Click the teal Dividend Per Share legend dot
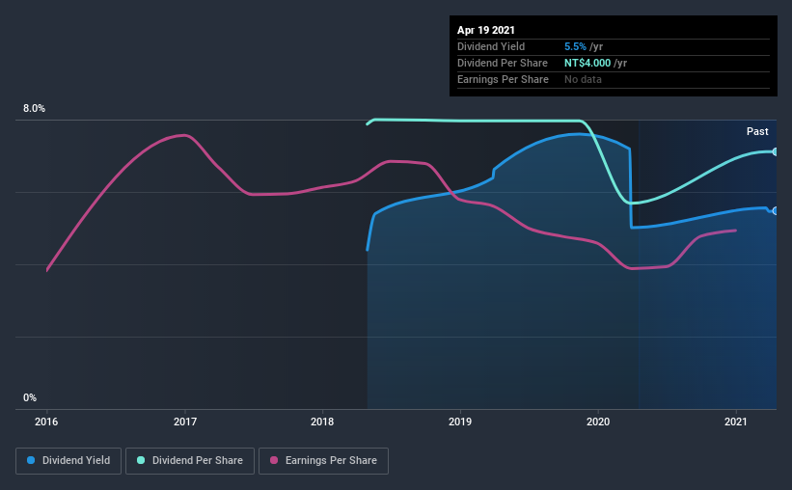The image size is (792, 490). pos(141,460)
